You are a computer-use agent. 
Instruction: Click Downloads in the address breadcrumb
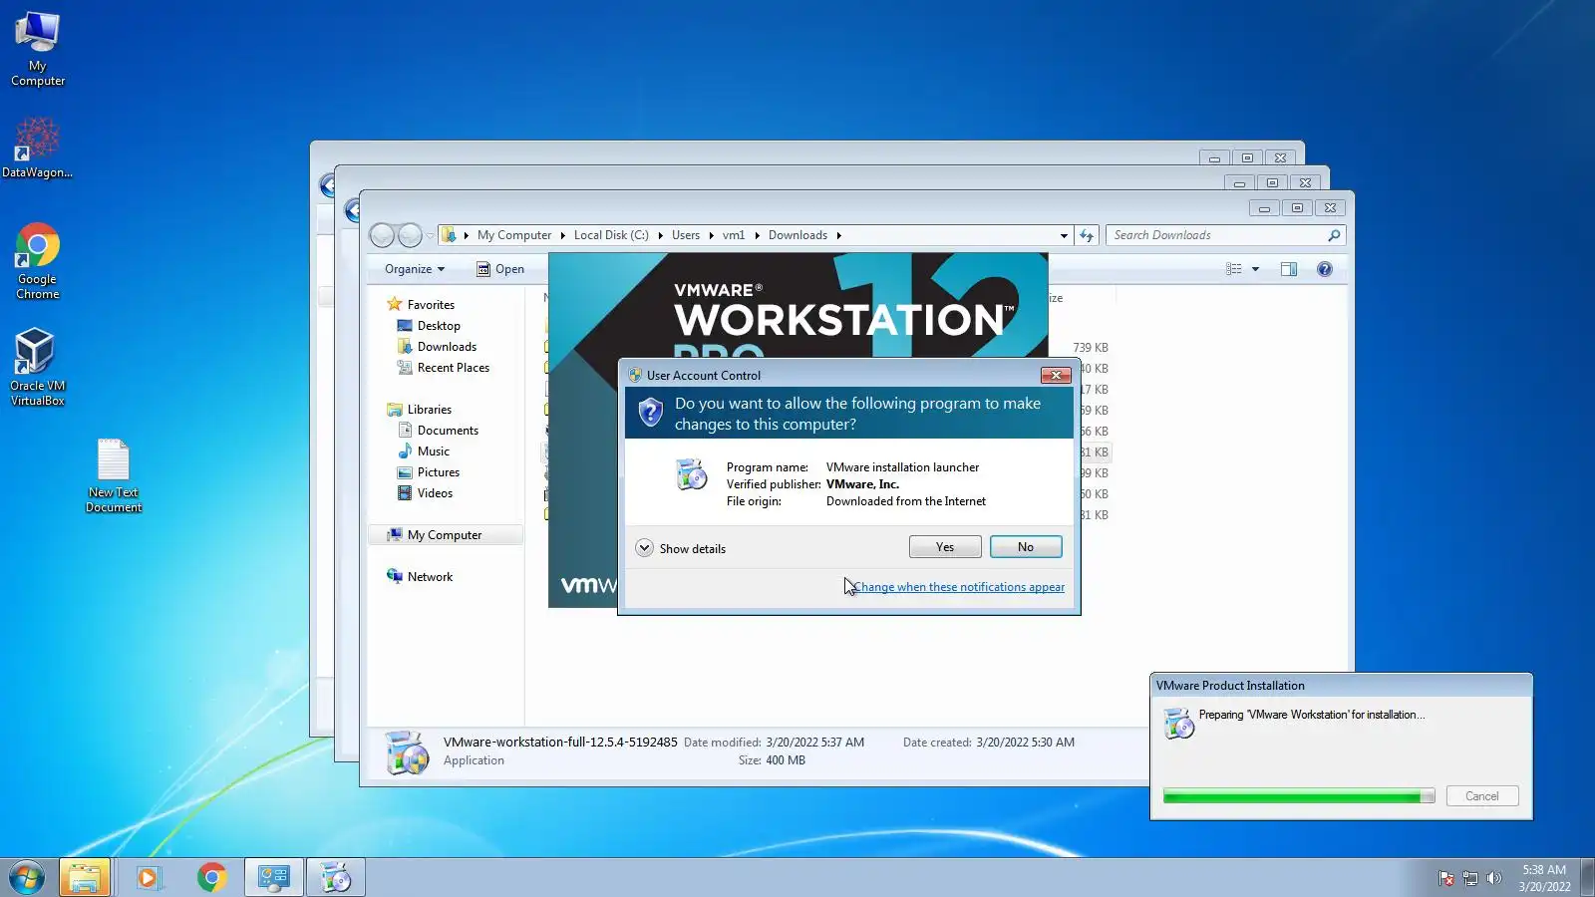(797, 235)
